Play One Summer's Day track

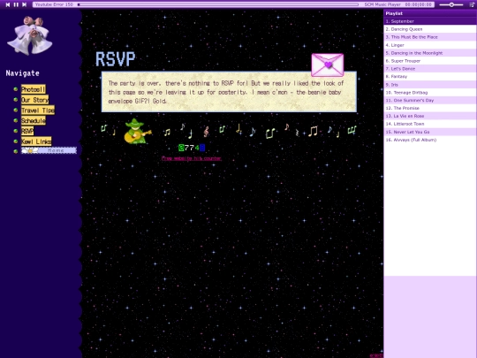coord(430,100)
